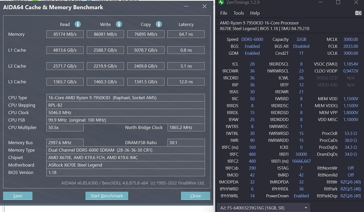The width and height of the screenshot is (364, 212).
Task: Click the CPU Type field
Action: tap(126, 98)
